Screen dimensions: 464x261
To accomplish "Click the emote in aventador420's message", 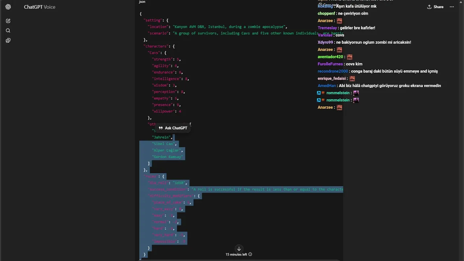I will point(349,57).
